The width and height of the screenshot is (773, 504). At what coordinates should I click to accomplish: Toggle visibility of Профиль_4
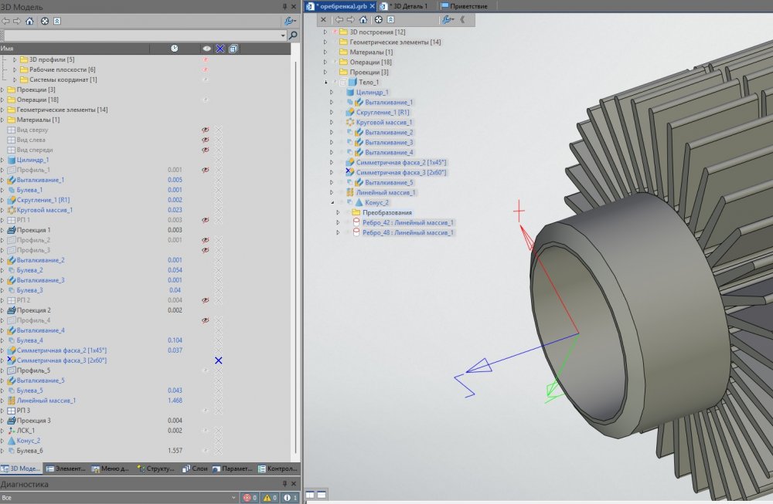206,320
